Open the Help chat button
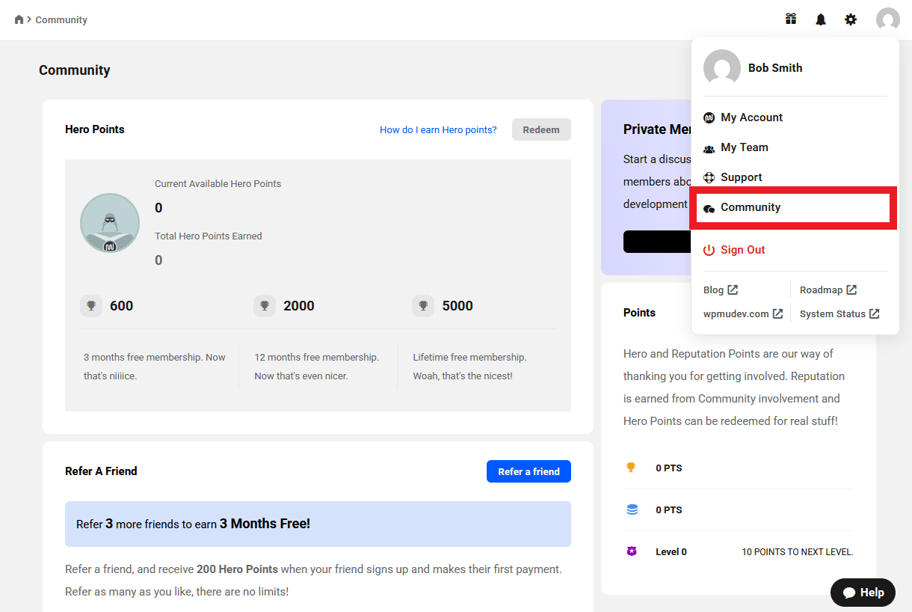Screen dimensions: 912x612 pyautogui.click(x=863, y=593)
